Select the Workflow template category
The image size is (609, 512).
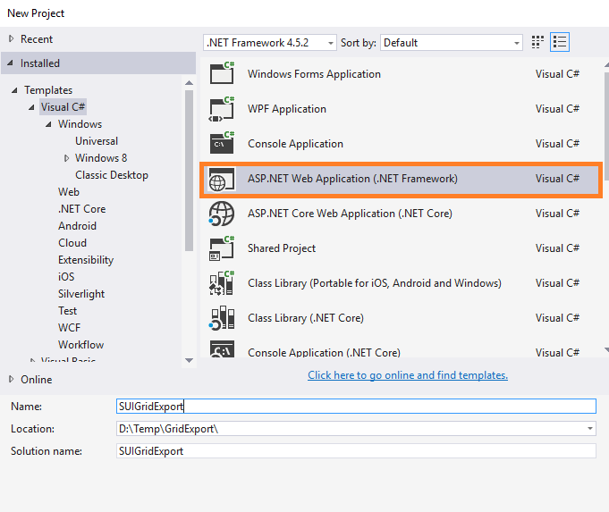[x=80, y=345]
